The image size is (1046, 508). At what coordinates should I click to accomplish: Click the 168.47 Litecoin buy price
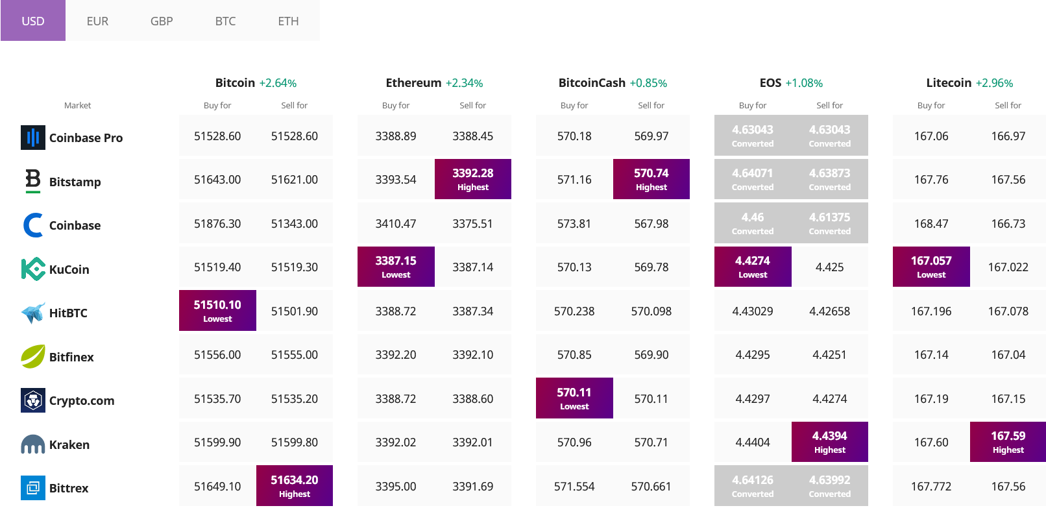(931, 223)
